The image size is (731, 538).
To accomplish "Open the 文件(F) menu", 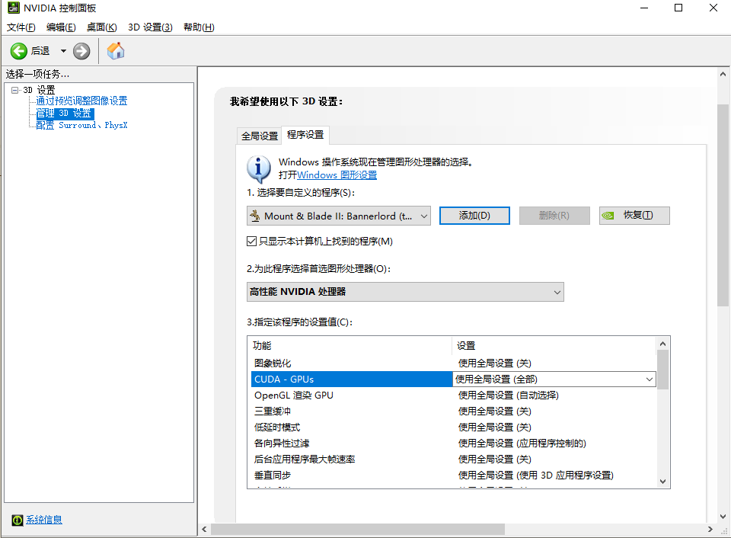I will click(21, 27).
